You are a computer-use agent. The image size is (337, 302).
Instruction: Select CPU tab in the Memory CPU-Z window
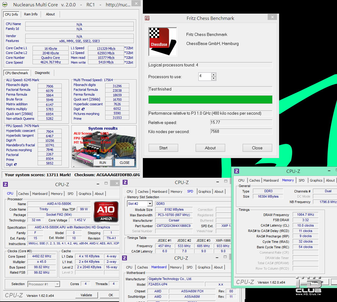241,180
